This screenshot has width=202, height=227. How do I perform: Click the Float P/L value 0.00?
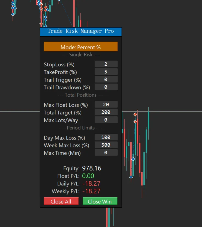point(88,176)
